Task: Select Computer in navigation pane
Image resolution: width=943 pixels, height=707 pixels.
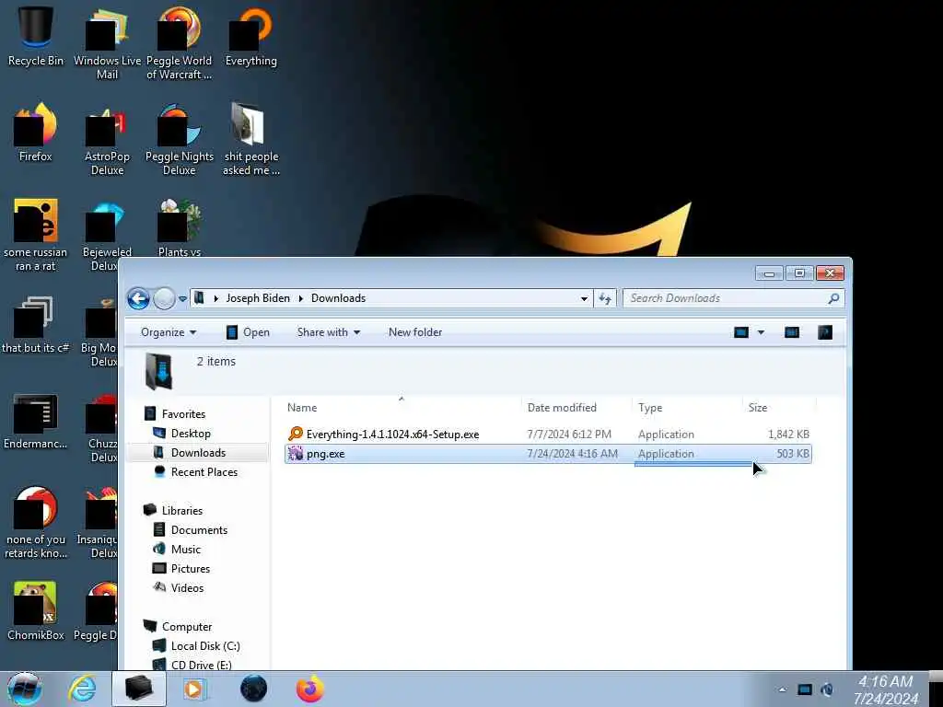Action: 186,626
